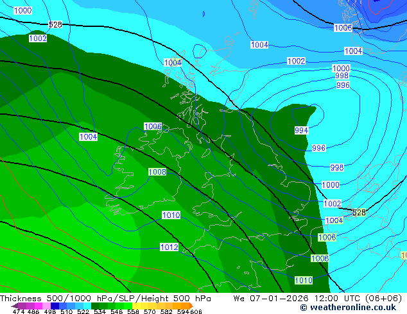Click the 528 label on the green-edged box

coord(359,213)
